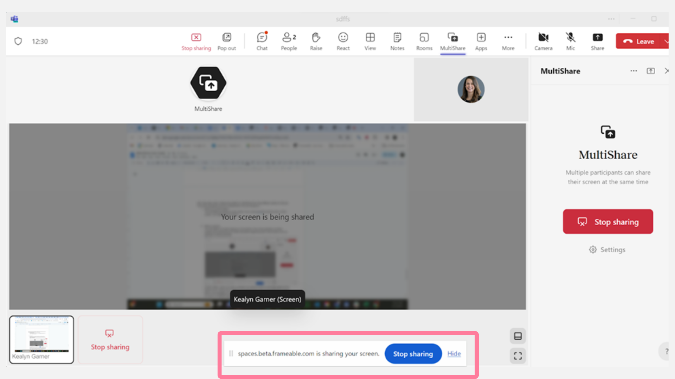Open the More actions menu
This screenshot has height=379, width=675.
coord(508,41)
